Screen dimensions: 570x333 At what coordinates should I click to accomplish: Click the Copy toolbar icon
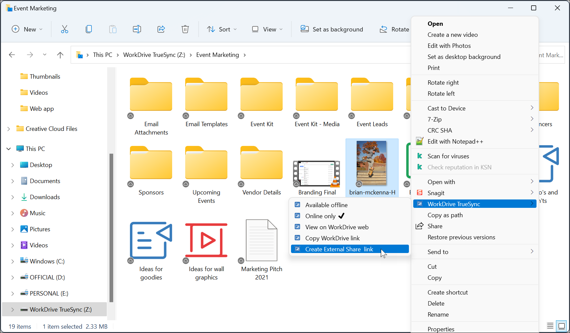pos(89,29)
